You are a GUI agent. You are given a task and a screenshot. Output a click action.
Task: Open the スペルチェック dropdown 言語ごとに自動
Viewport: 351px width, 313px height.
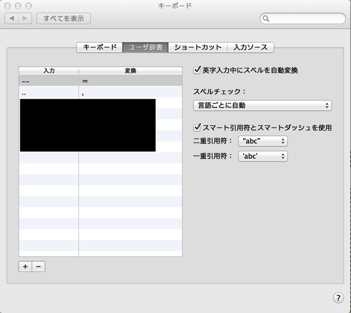coord(262,106)
